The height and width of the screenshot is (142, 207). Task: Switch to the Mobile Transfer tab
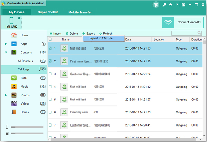click(x=80, y=12)
